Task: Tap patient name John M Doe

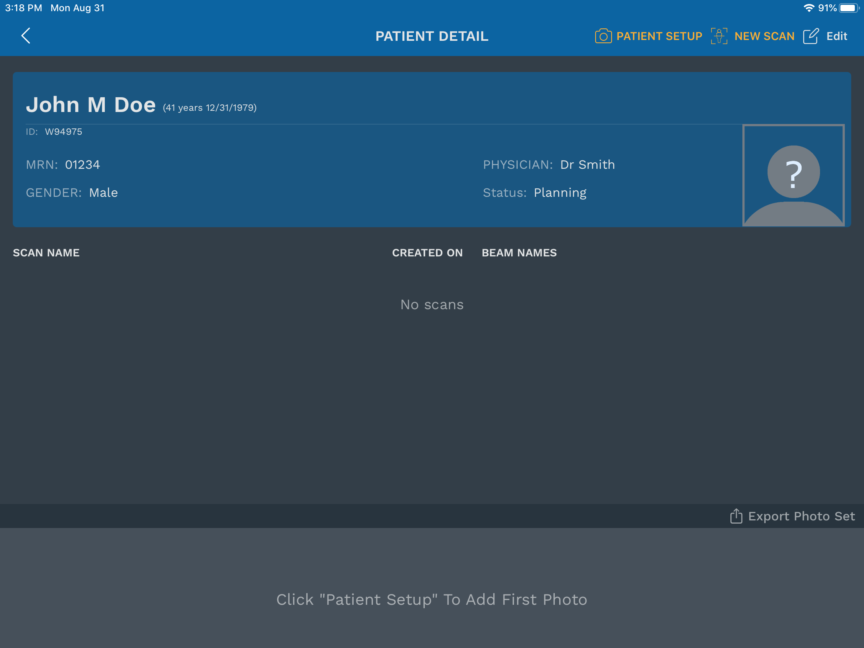Action: click(91, 105)
